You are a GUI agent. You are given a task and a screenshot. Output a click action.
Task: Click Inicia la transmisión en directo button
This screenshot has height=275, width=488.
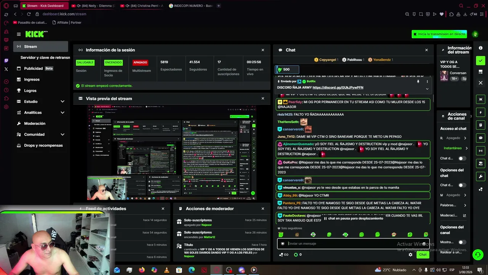[440, 34]
